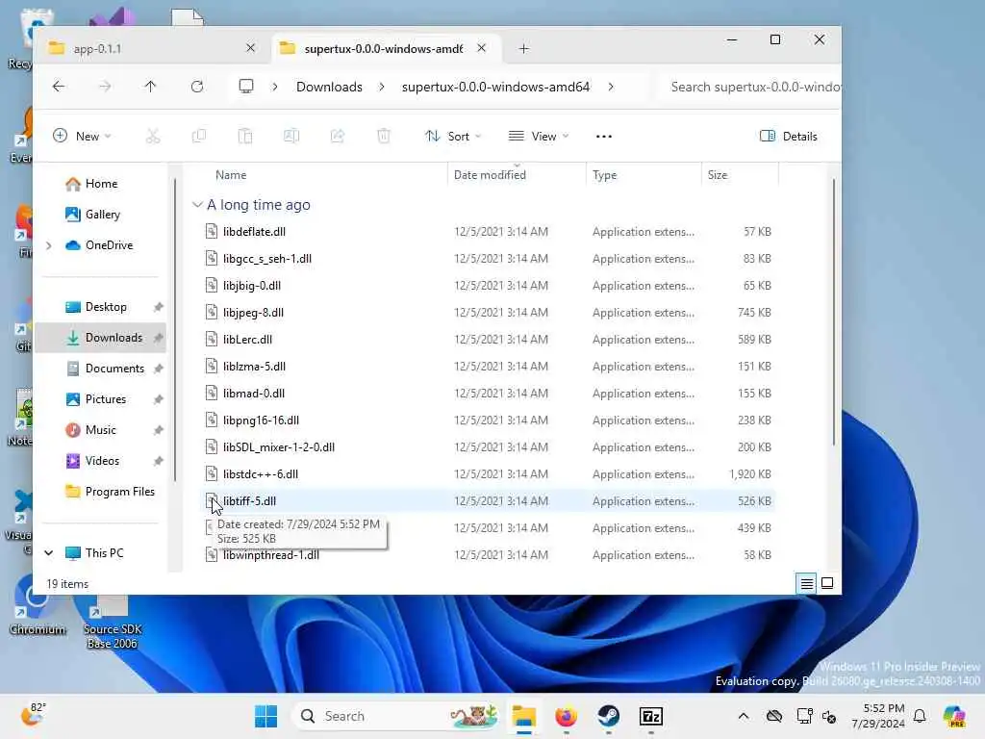Open the See more ellipsis menu
The width and height of the screenshot is (985, 739).
click(x=604, y=137)
